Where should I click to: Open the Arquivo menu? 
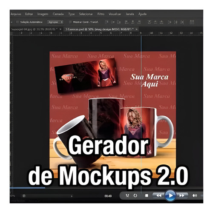click(x=16, y=14)
